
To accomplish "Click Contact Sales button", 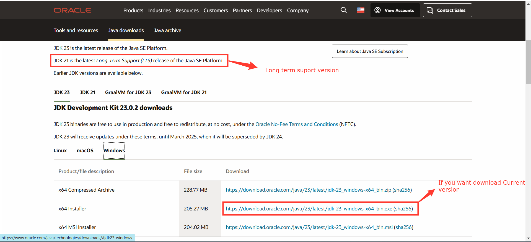I will (x=447, y=10).
